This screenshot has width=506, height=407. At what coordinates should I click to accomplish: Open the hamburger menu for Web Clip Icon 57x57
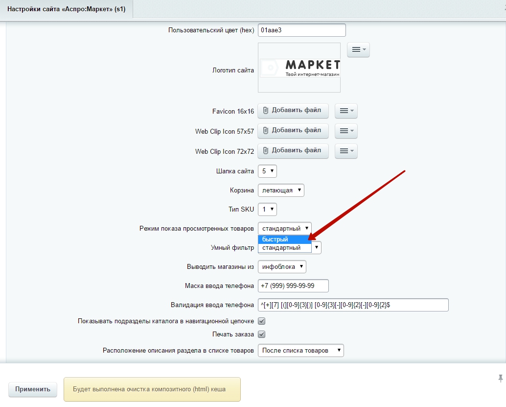(x=346, y=131)
